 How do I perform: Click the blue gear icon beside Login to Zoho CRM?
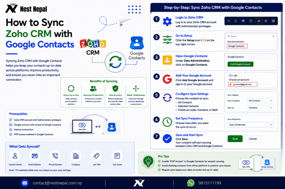[167, 22]
